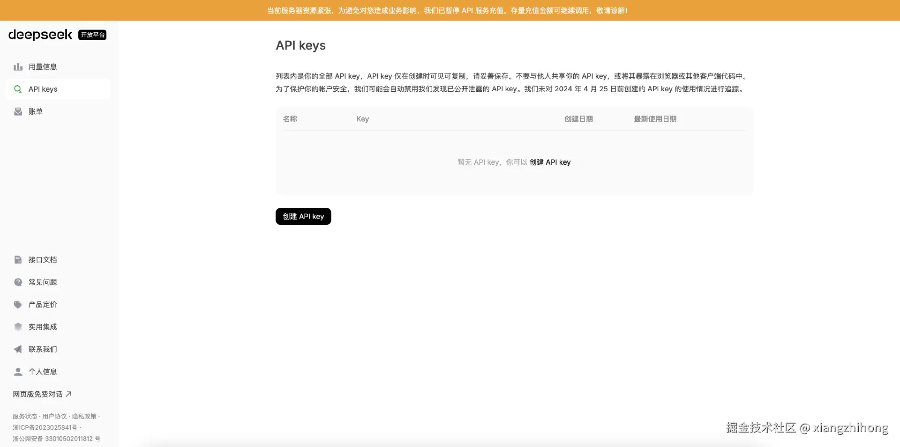Click the black 创建 API key button
The height and width of the screenshot is (447, 900).
tap(303, 216)
